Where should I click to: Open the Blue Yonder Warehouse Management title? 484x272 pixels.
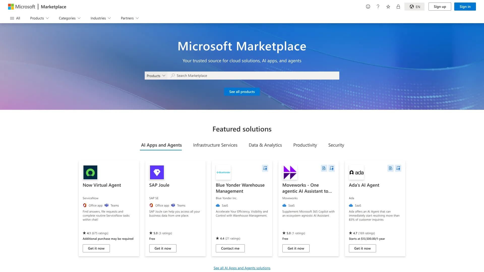[x=240, y=188]
